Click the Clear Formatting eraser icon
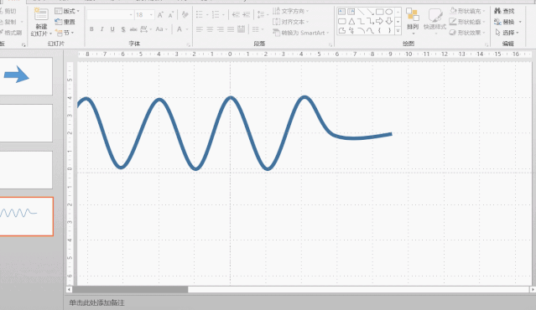536x310 pixels. [185, 15]
